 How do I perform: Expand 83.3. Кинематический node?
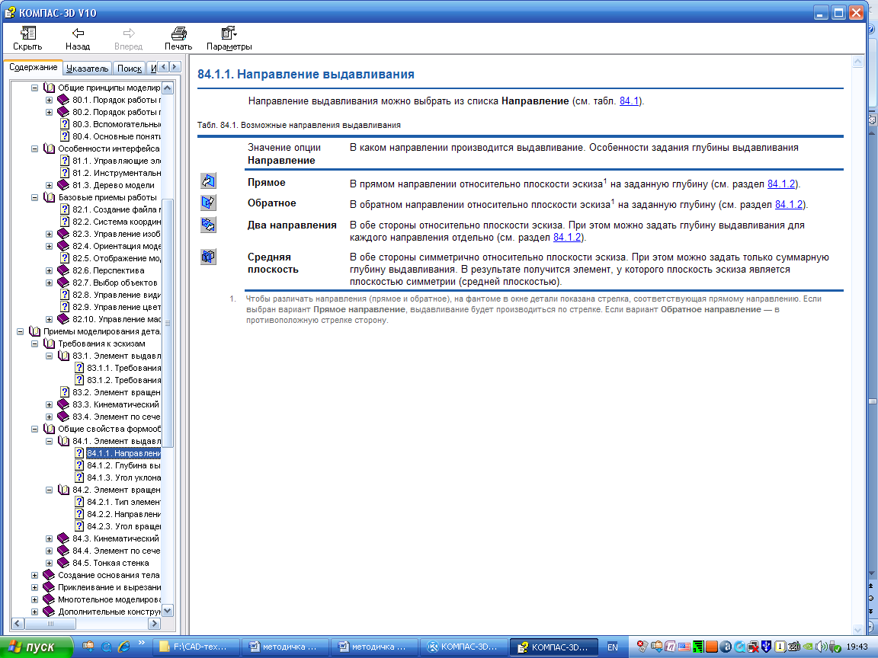[x=50, y=404]
